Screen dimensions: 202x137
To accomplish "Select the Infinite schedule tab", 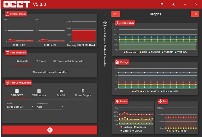I will [22, 61].
